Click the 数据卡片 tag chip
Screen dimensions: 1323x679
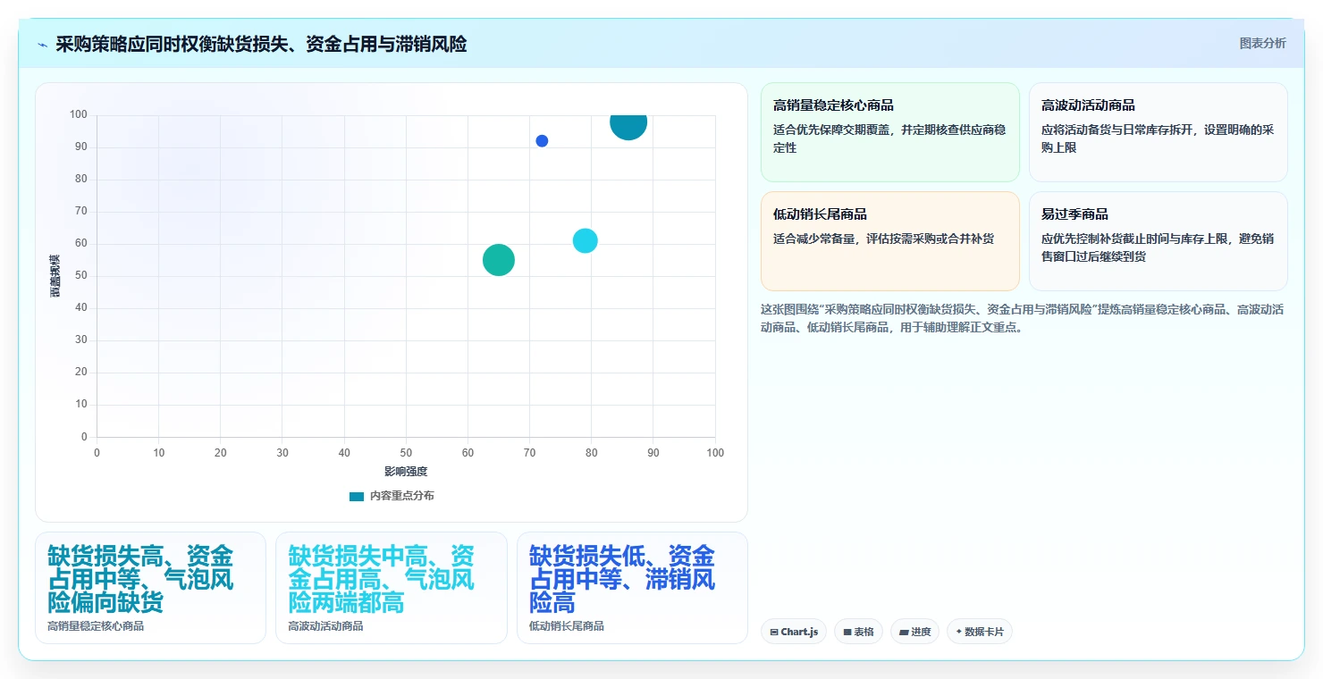[979, 632]
